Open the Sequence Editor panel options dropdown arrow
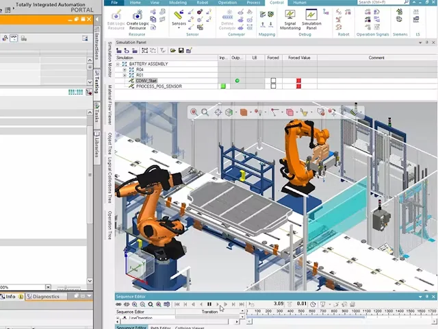Image resolution: width=438 pixels, height=329 pixels. [x=420, y=297]
